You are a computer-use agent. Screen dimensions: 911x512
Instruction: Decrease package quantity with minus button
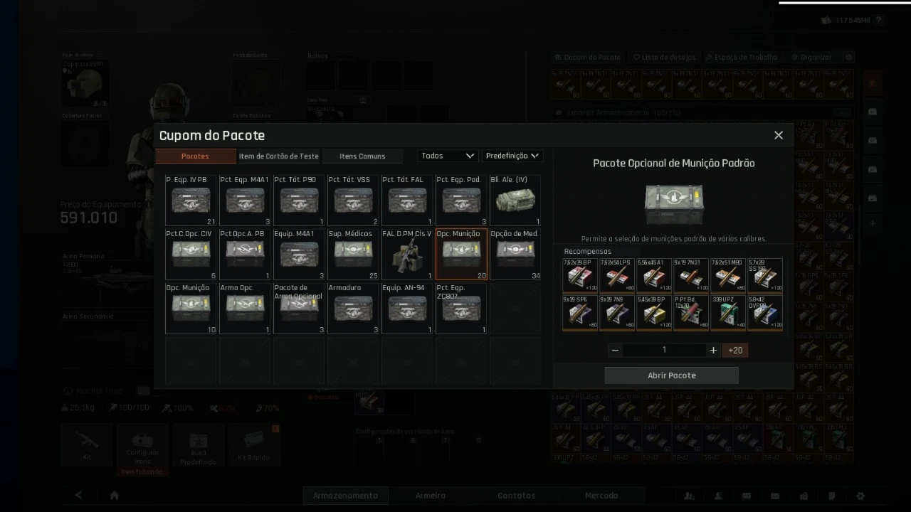616,350
